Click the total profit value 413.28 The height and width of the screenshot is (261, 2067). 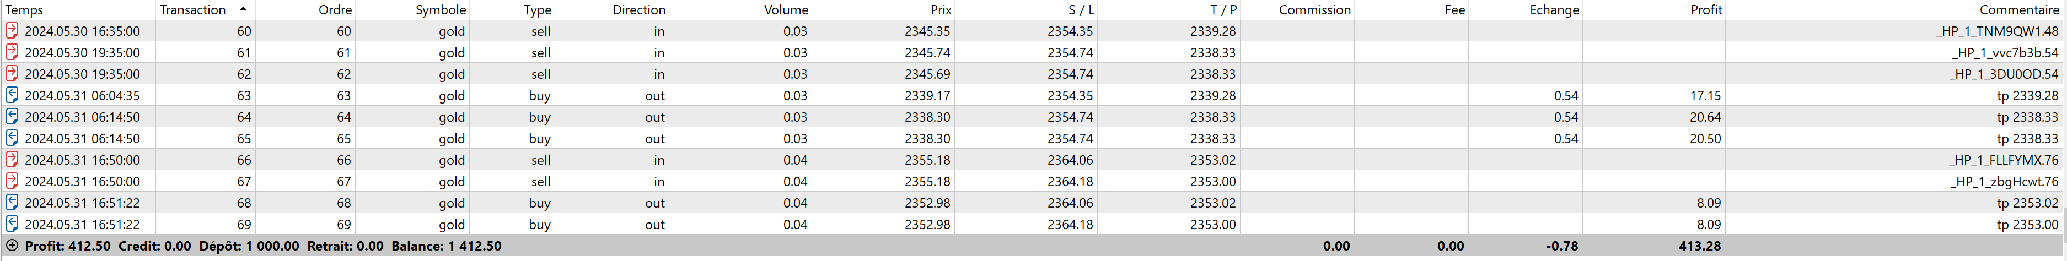[x=1699, y=246]
